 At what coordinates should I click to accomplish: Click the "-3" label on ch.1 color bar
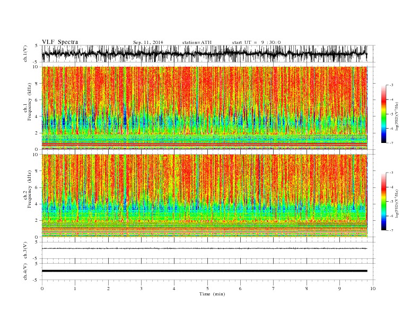tap(391, 85)
